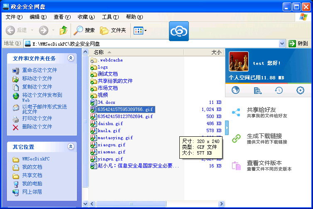Open the 工具(T) menu
Viewport: 313px width, 209px height.
(x=110, y=17)
